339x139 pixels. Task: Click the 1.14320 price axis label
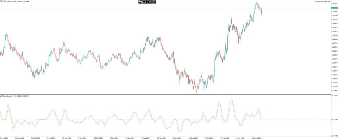pos(334,23)
